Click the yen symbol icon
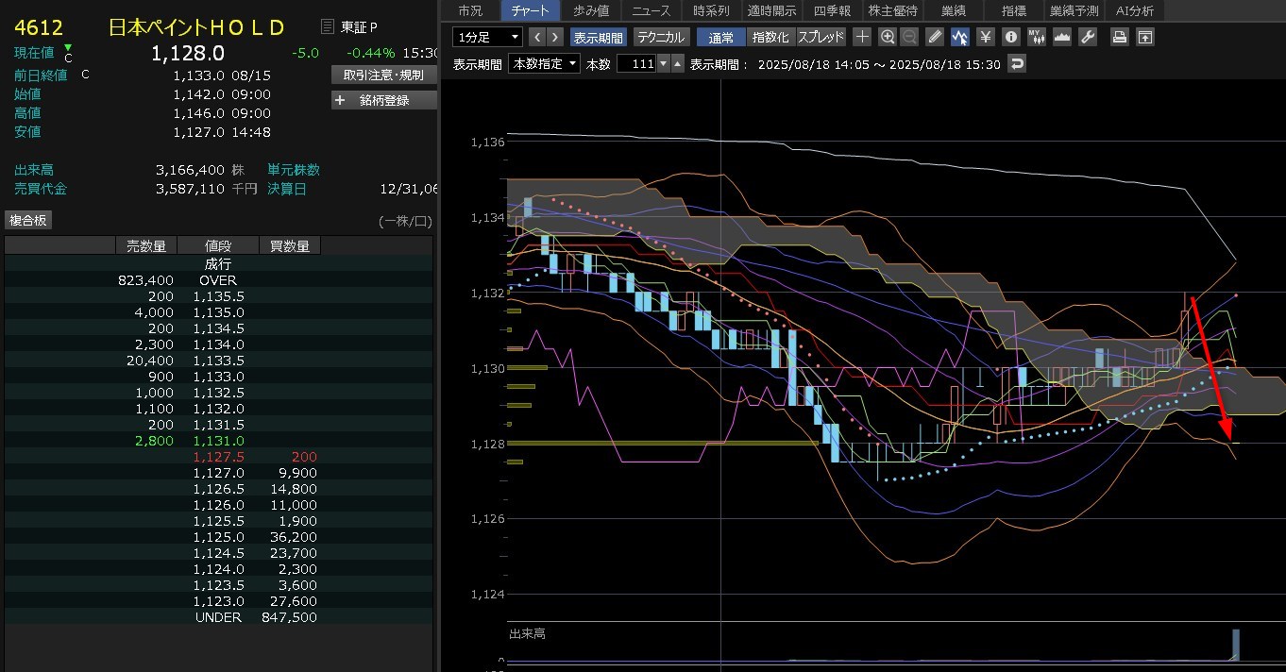Image resolution: width=1286 pixels, height=672 pixels. point(986,37)
